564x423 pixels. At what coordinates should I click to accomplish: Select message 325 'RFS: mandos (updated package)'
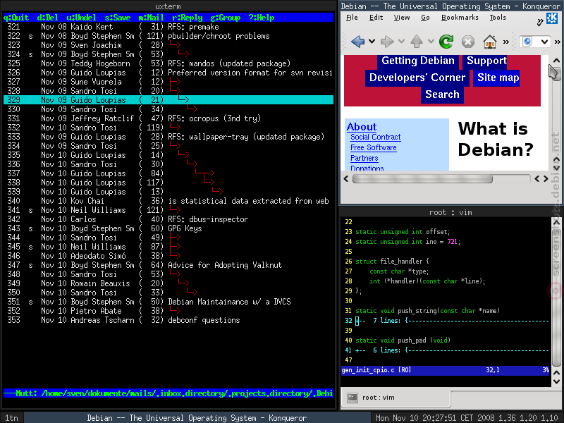point(168,63)
